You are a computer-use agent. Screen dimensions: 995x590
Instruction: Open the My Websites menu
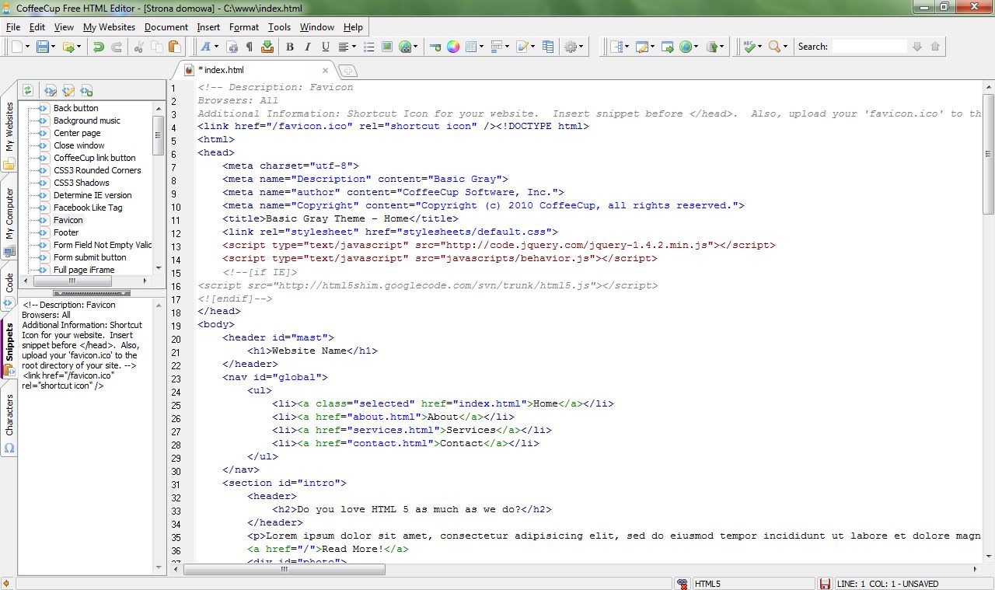point(109,26)
